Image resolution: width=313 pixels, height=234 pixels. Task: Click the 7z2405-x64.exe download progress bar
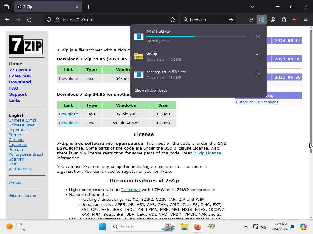coord(196,36)
